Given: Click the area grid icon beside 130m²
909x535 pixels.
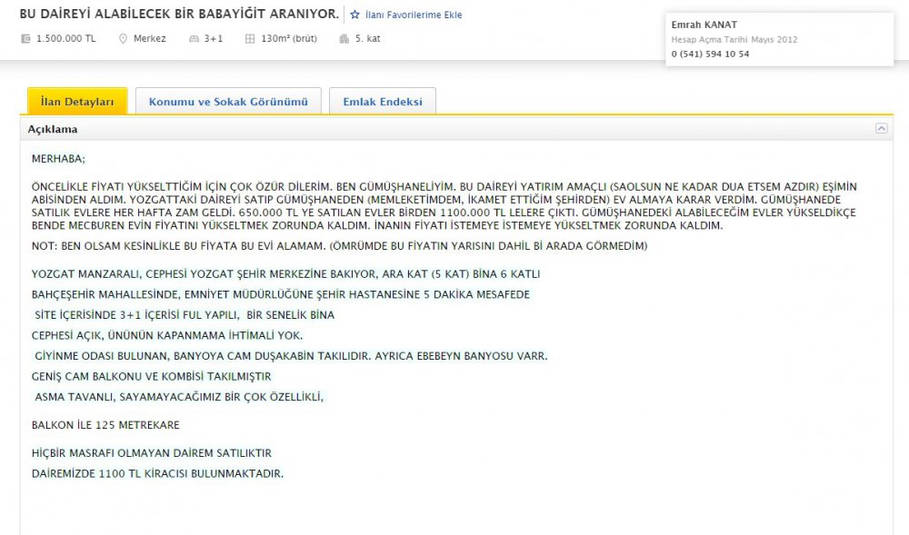Looking at the screenshot, I should click(250, 39).
